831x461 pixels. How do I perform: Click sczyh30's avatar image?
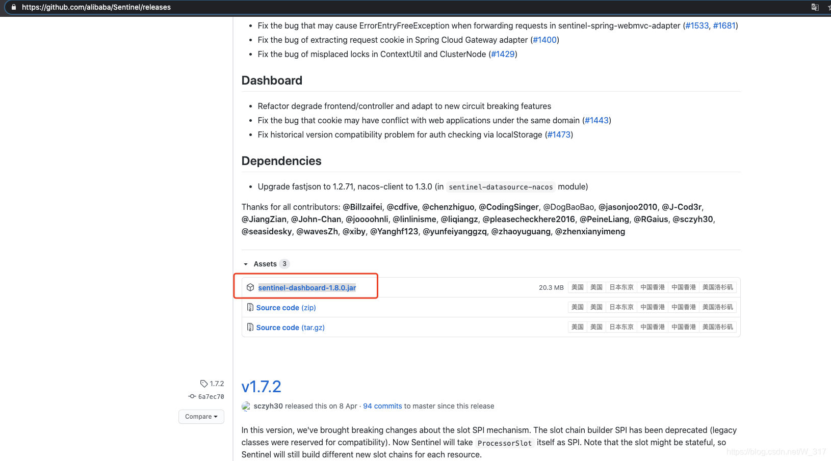246,406
